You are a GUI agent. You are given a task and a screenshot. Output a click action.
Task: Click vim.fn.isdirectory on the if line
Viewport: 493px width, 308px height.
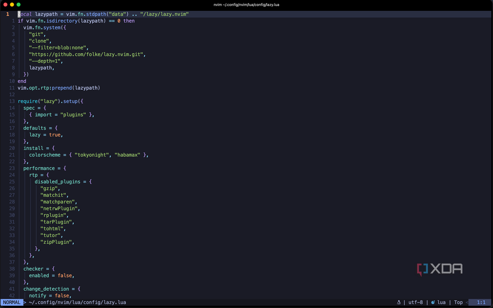(x=51, y=21)
